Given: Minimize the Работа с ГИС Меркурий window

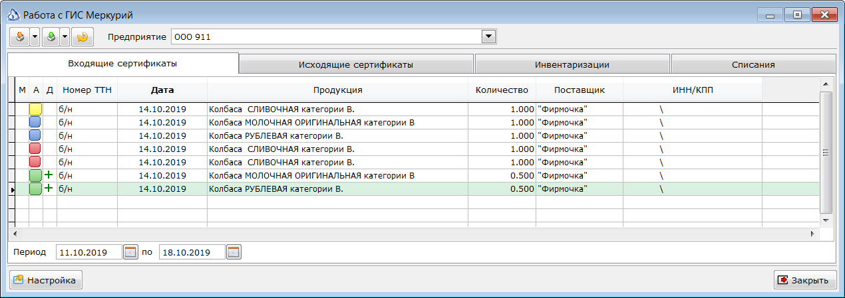Looking at the screenshot, I should click(769, 13).
